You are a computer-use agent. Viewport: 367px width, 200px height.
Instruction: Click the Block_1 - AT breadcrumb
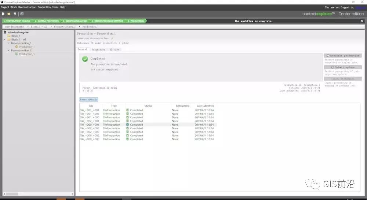(x=39, y=27)
